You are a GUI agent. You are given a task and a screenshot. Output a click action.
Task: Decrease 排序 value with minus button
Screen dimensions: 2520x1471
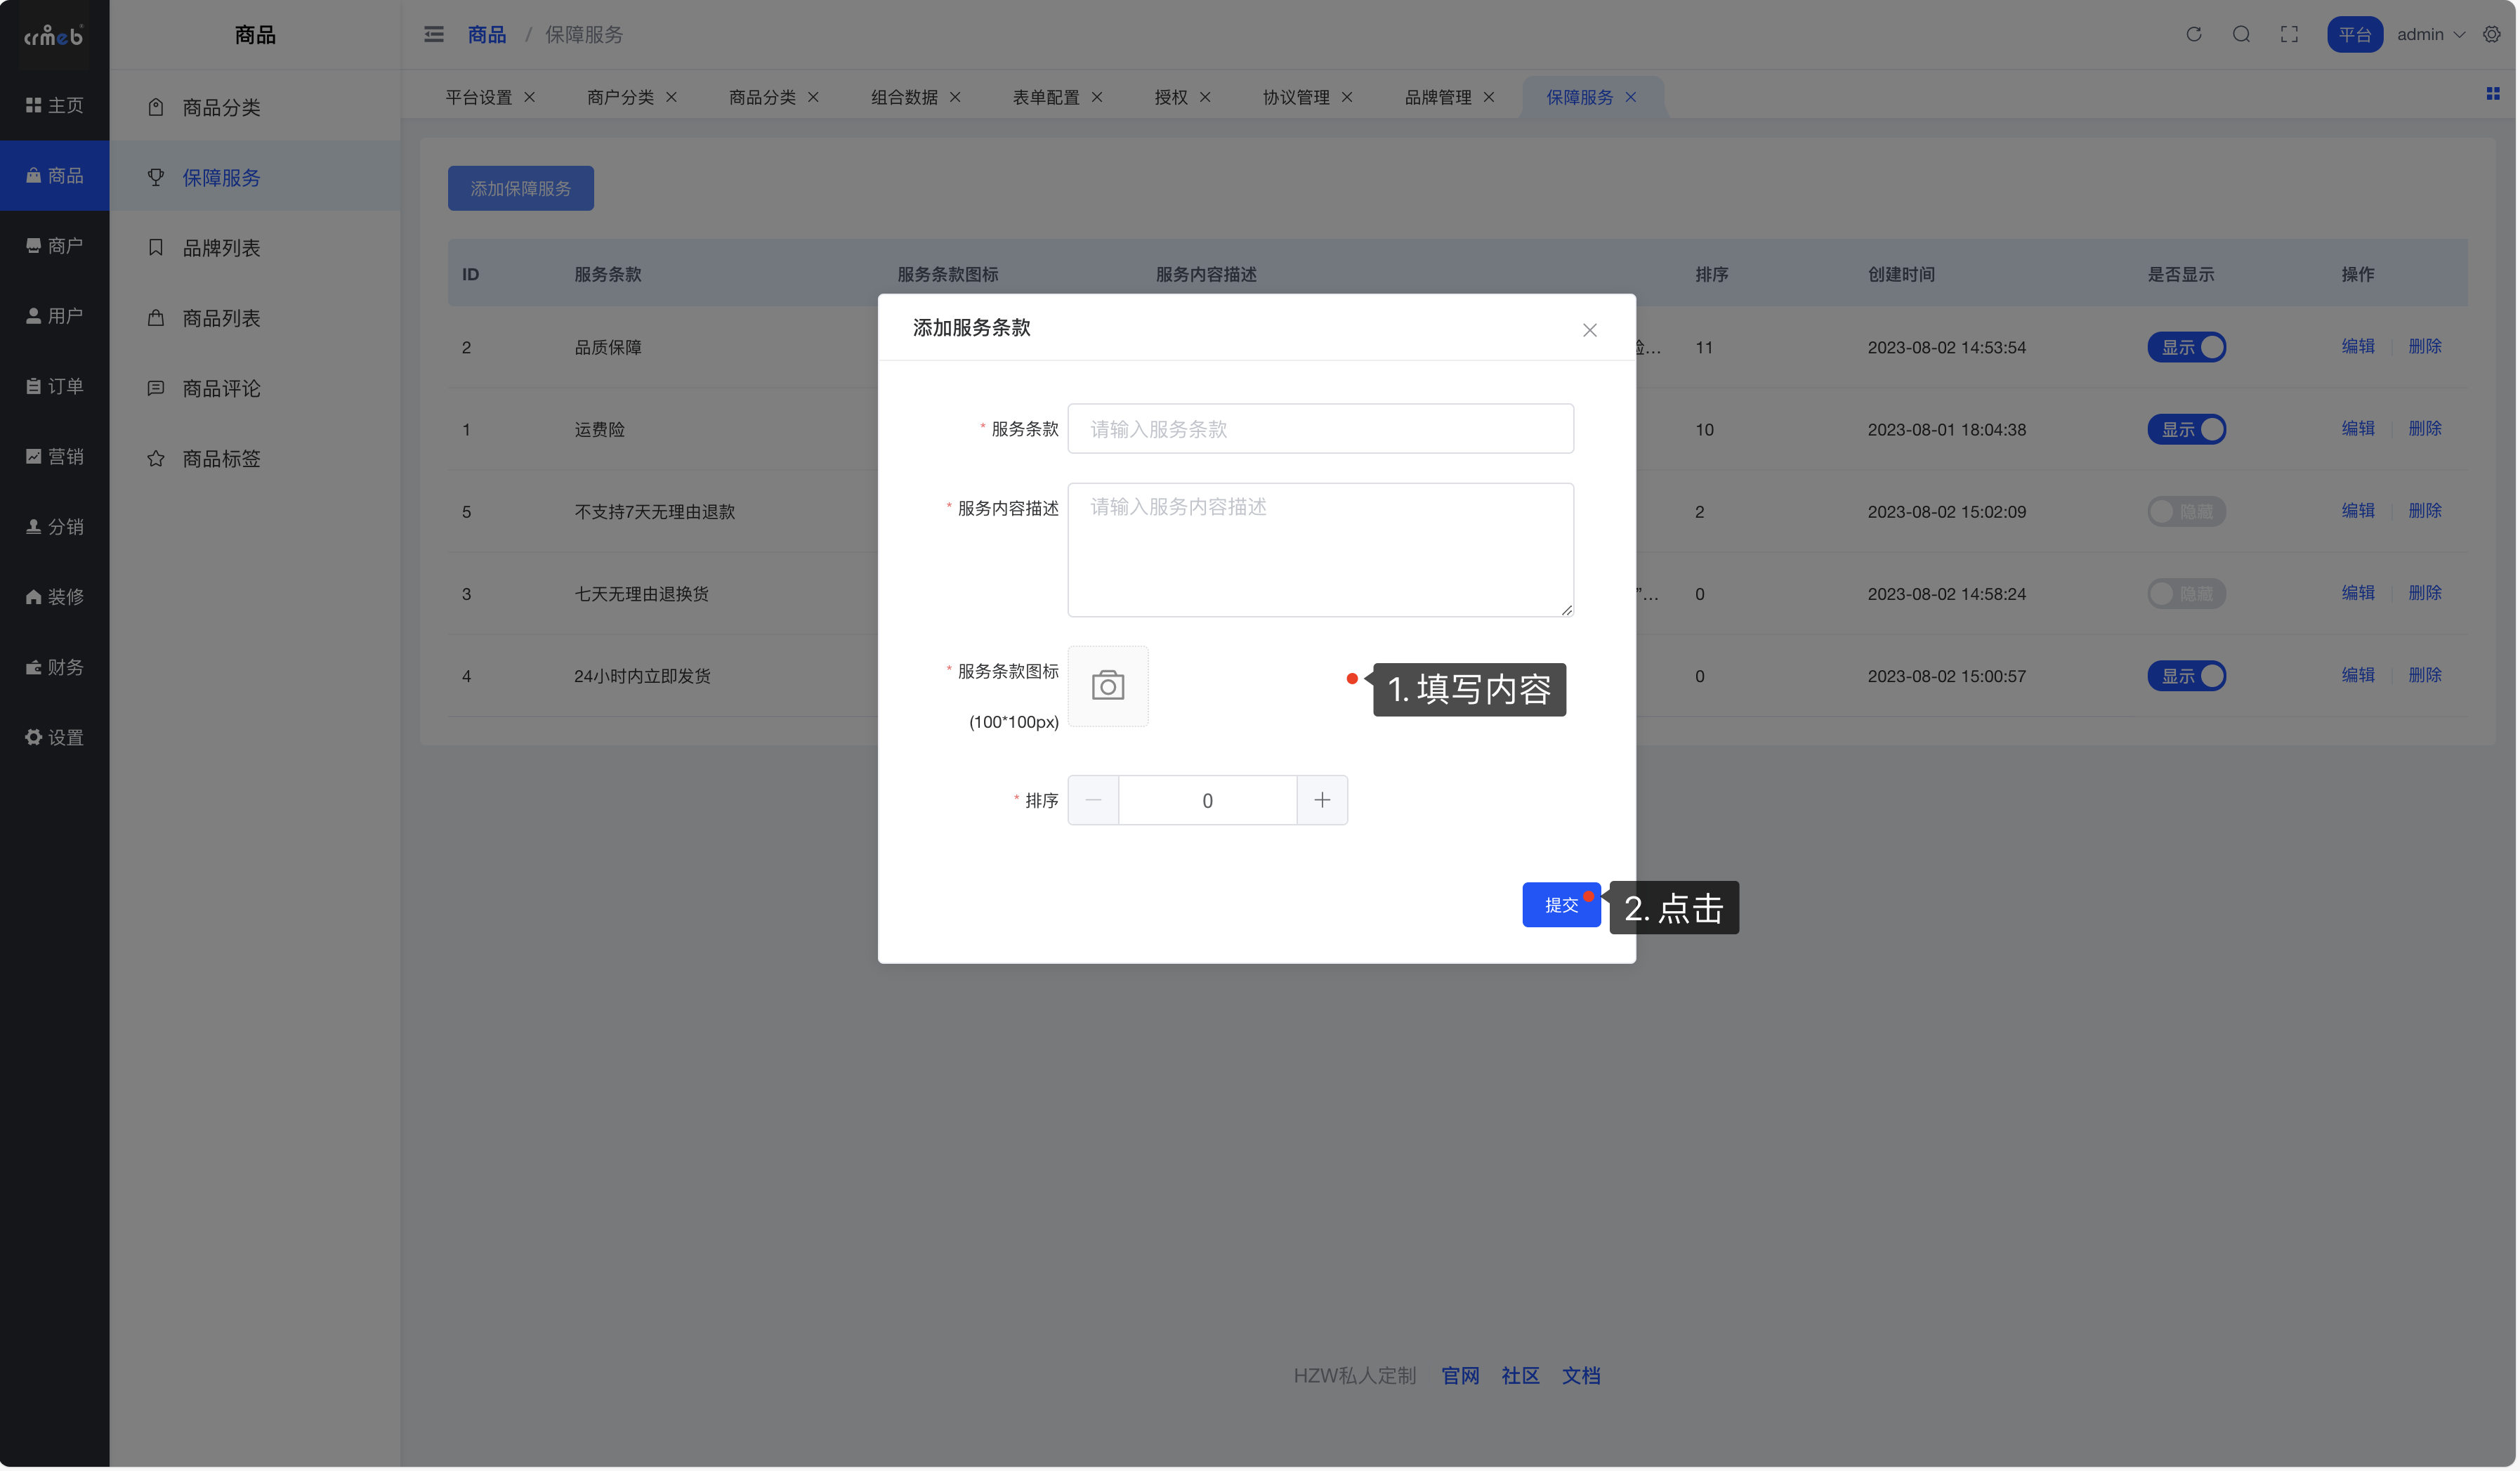coord(1093,800)
